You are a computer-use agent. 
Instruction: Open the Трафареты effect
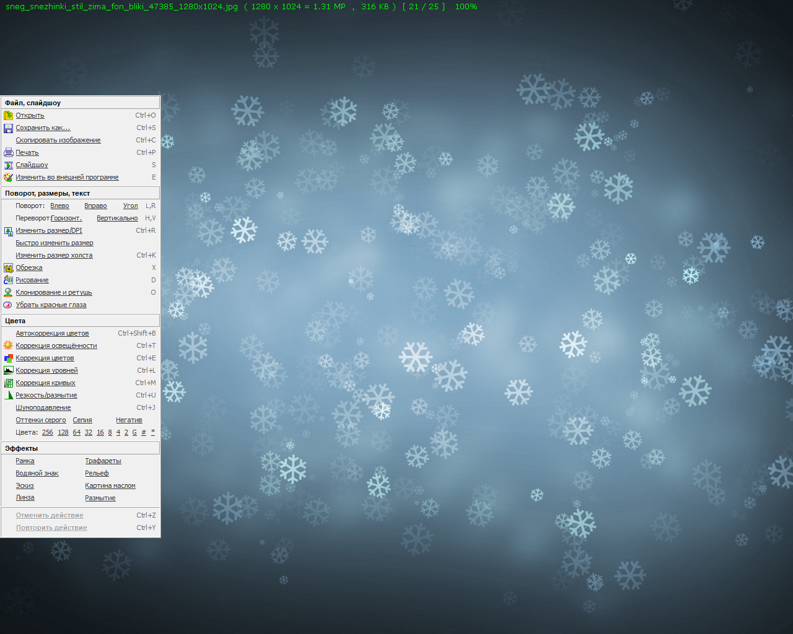[x=103, y=461]
